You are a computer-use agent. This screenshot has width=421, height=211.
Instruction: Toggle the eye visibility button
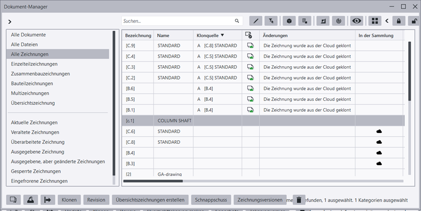pyautogui.click(x=356, y=21)
